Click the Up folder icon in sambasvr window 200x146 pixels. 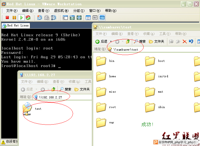point(128,42)
